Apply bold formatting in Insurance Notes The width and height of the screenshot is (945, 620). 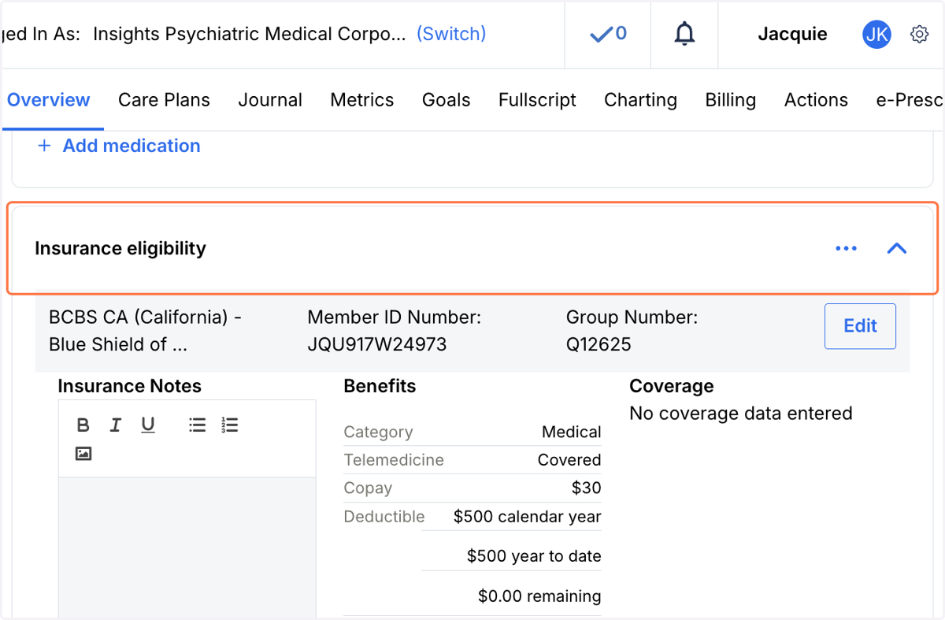(x=83, y=425)
